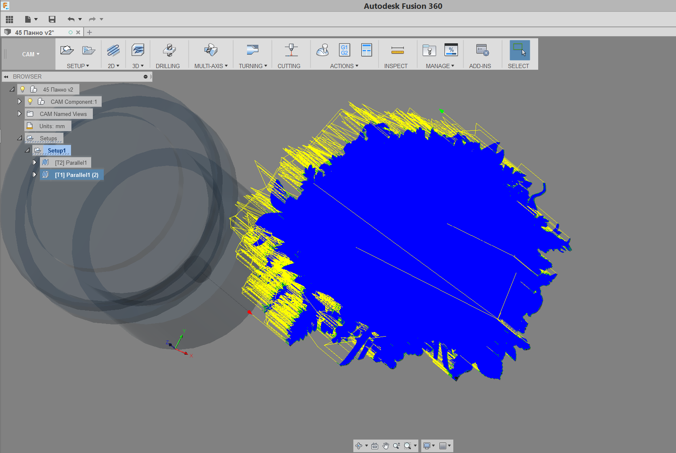The height and width of the screenshot is (453, 676).
Task: Close the 45 Панно v2* document tab
Action: 78,32
